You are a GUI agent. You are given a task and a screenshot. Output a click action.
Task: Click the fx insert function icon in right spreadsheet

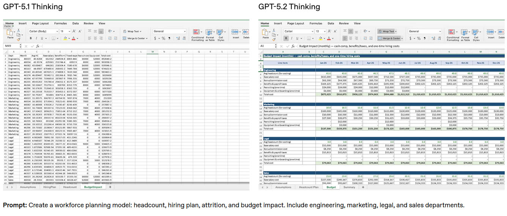[x=293, y=46]
